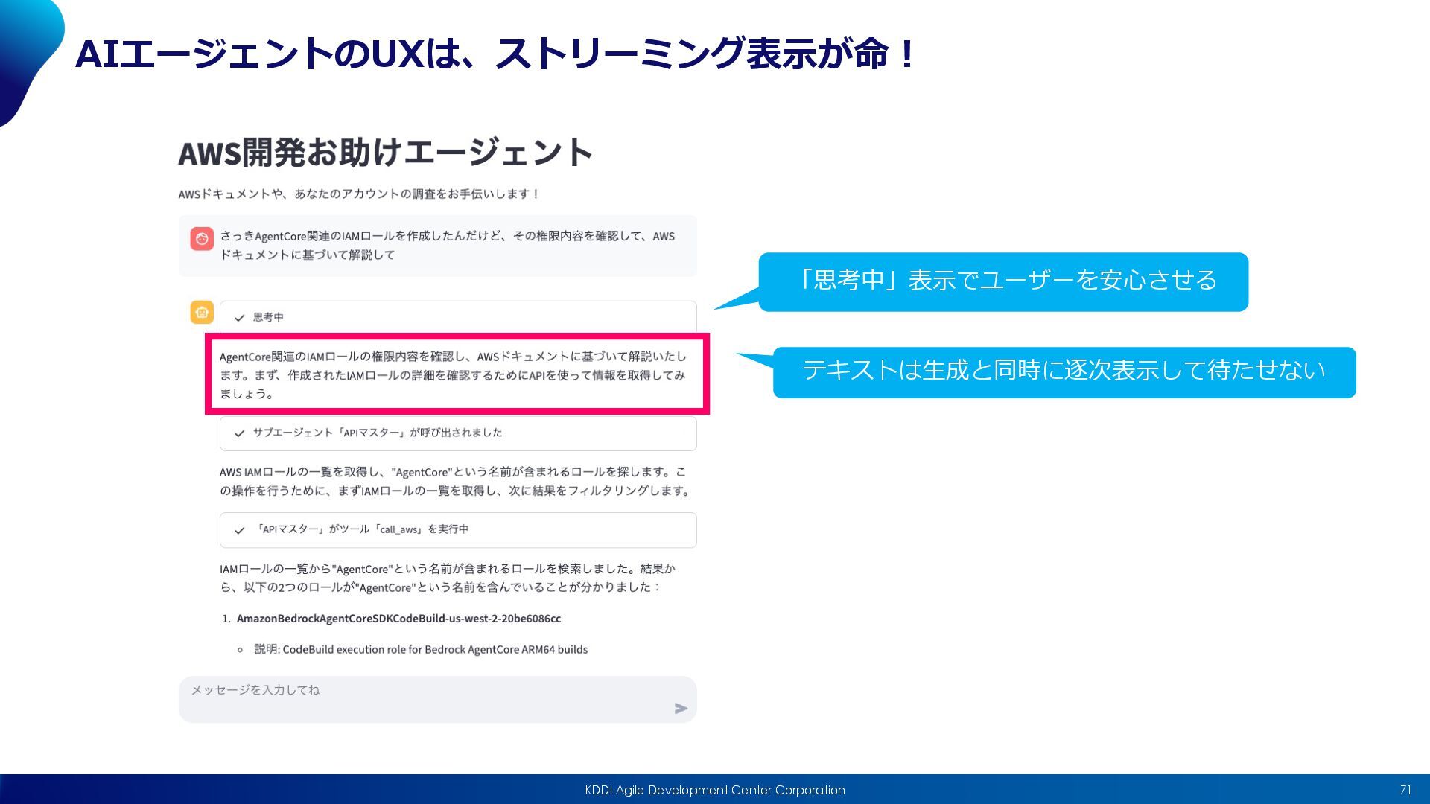Click the user message about AgentCore IAMロール
This screenshot has height=804, width=1430.
(447, 246)
